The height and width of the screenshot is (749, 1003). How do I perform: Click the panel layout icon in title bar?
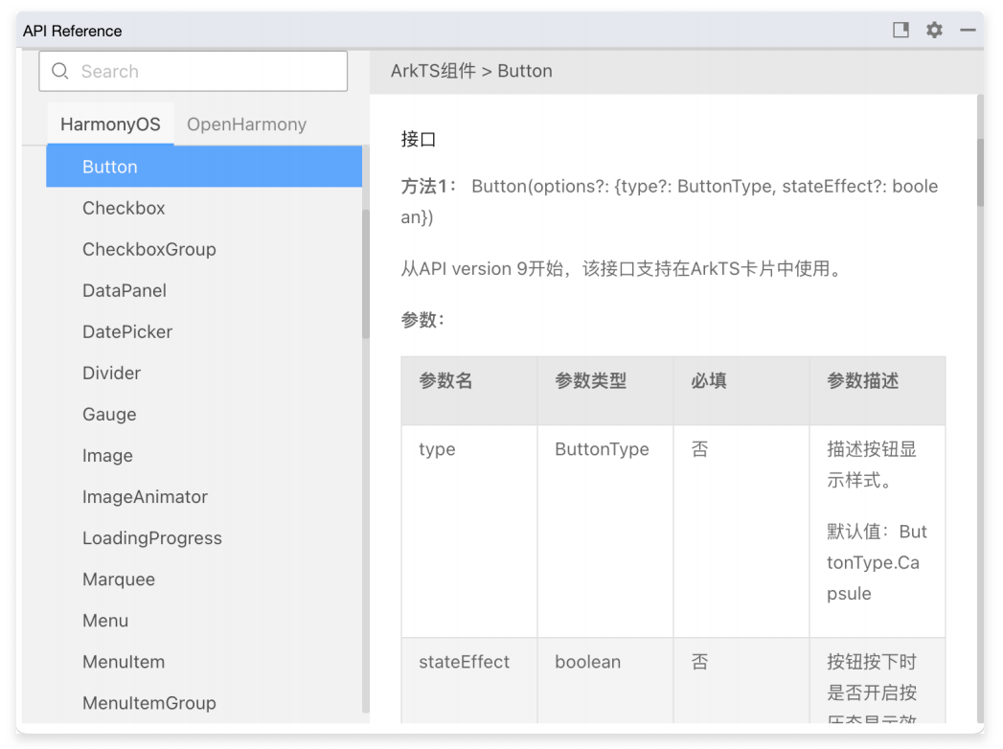coord(900,30)
